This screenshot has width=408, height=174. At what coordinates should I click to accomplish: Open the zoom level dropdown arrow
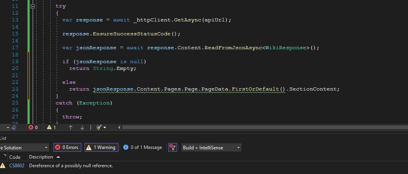coord(8,128)
